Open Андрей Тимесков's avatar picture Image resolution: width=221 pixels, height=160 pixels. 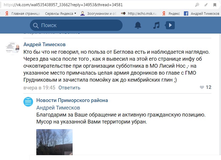[x=13, y=48]
